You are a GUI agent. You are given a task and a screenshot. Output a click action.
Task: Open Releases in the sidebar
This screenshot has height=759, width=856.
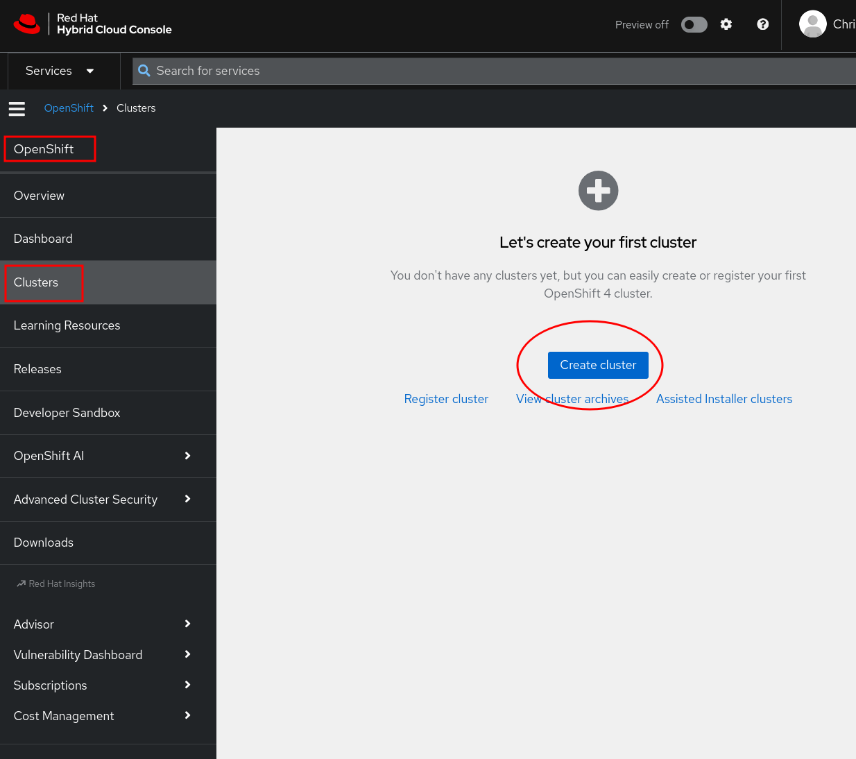tap(108, 369)
